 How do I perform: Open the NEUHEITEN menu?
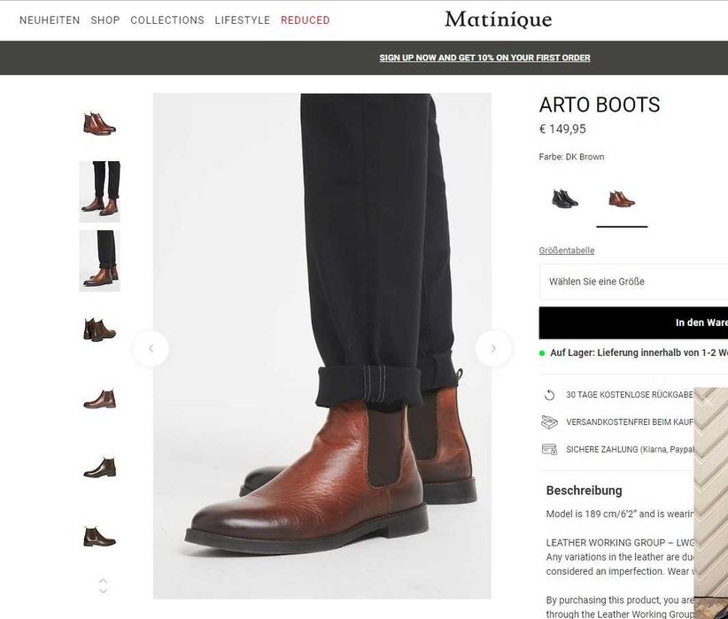50,20
